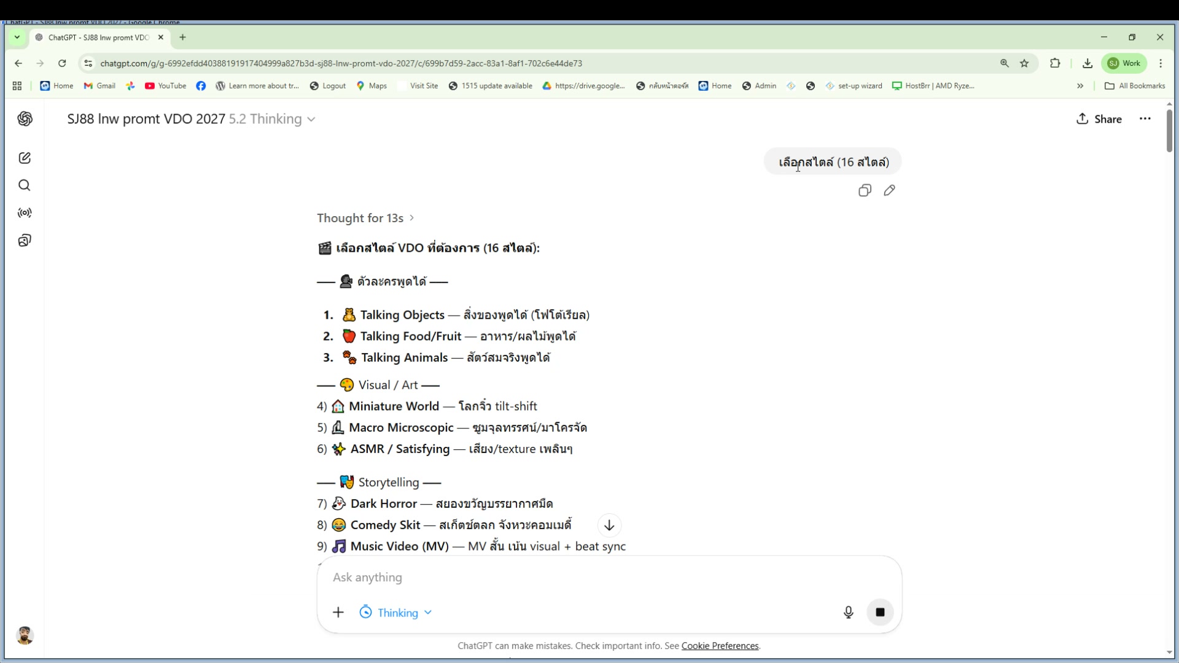Open the YouTube bookmark

pos(165,86)
